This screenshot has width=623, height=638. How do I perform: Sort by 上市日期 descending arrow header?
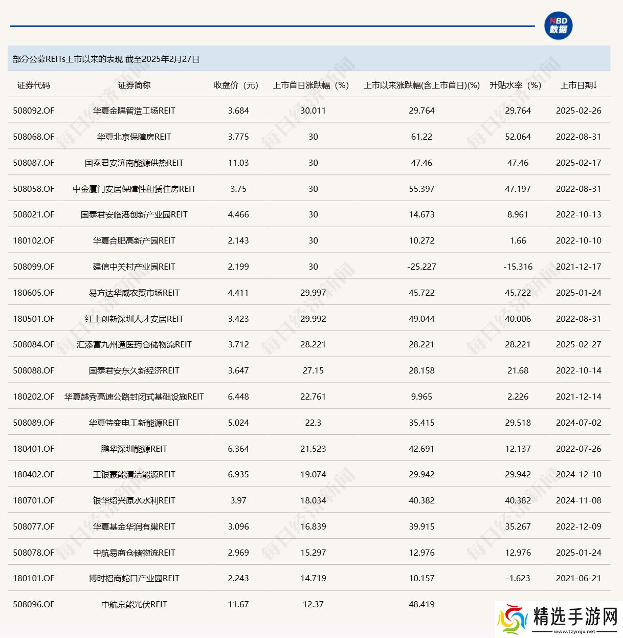(578, 85)
